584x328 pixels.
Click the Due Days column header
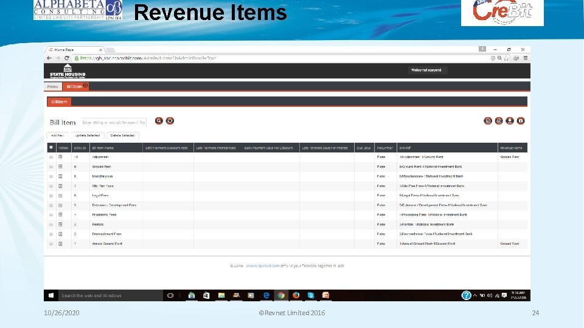pyautogui.click(x=364, y=148)
